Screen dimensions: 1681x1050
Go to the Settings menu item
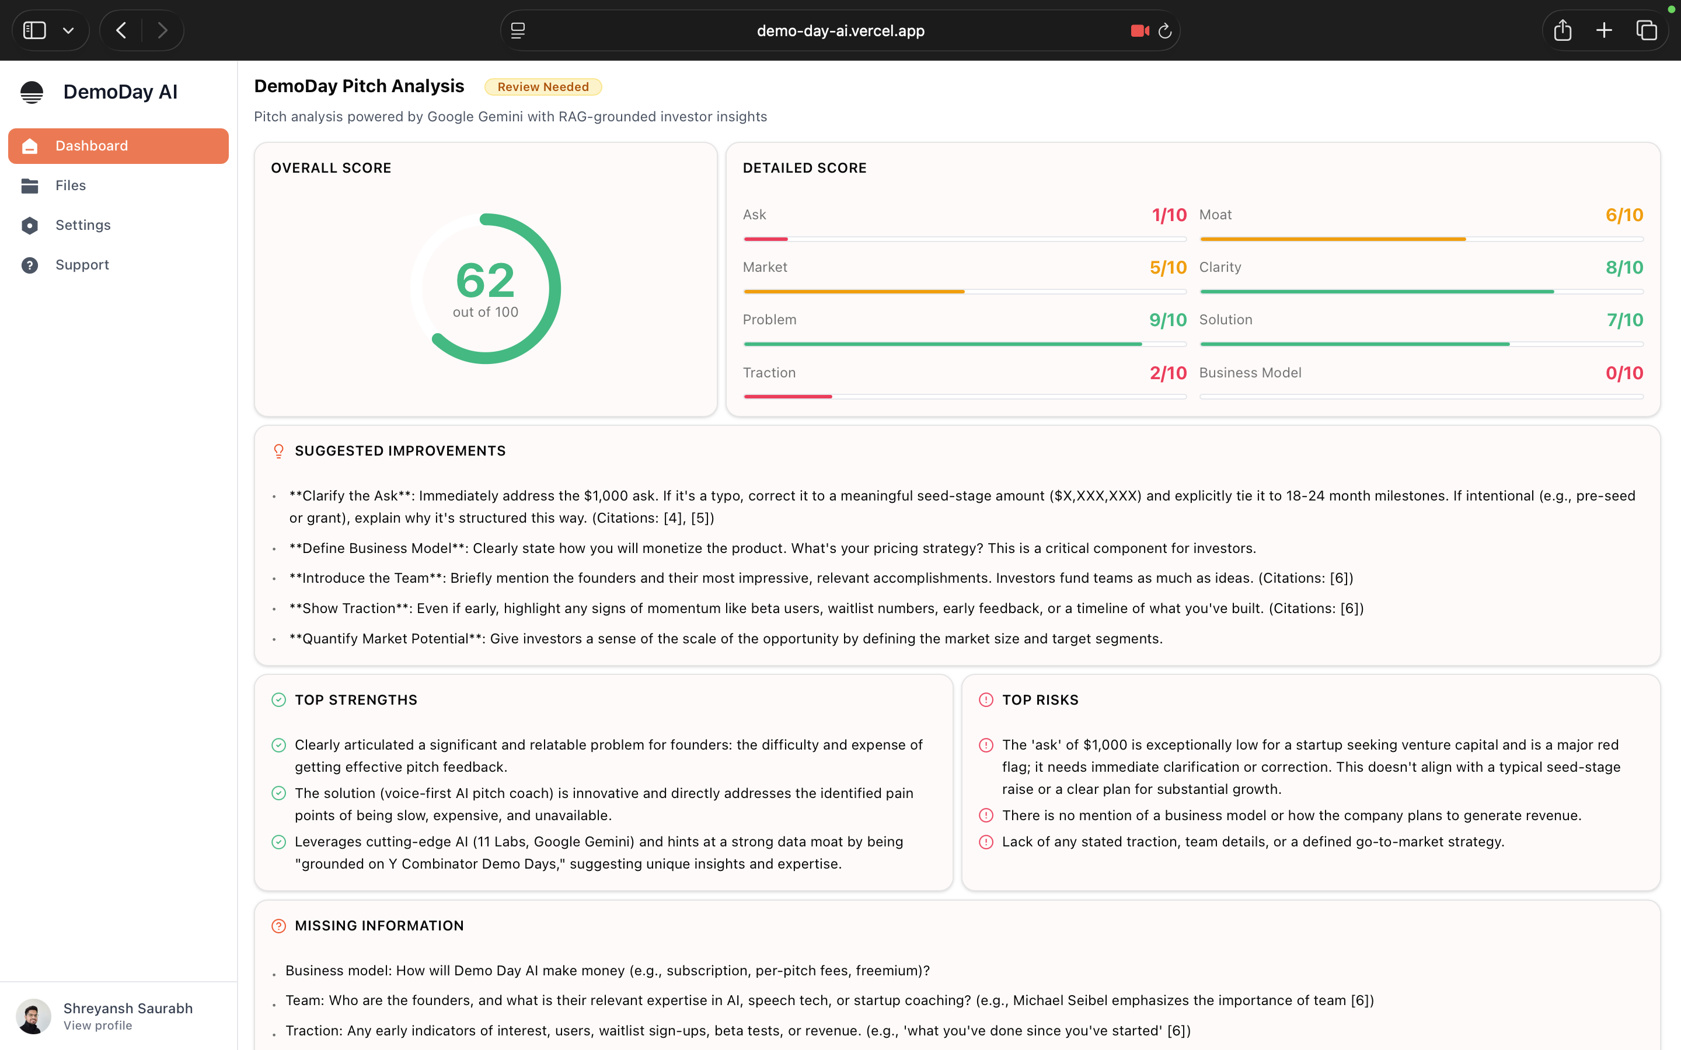point(83,225)
